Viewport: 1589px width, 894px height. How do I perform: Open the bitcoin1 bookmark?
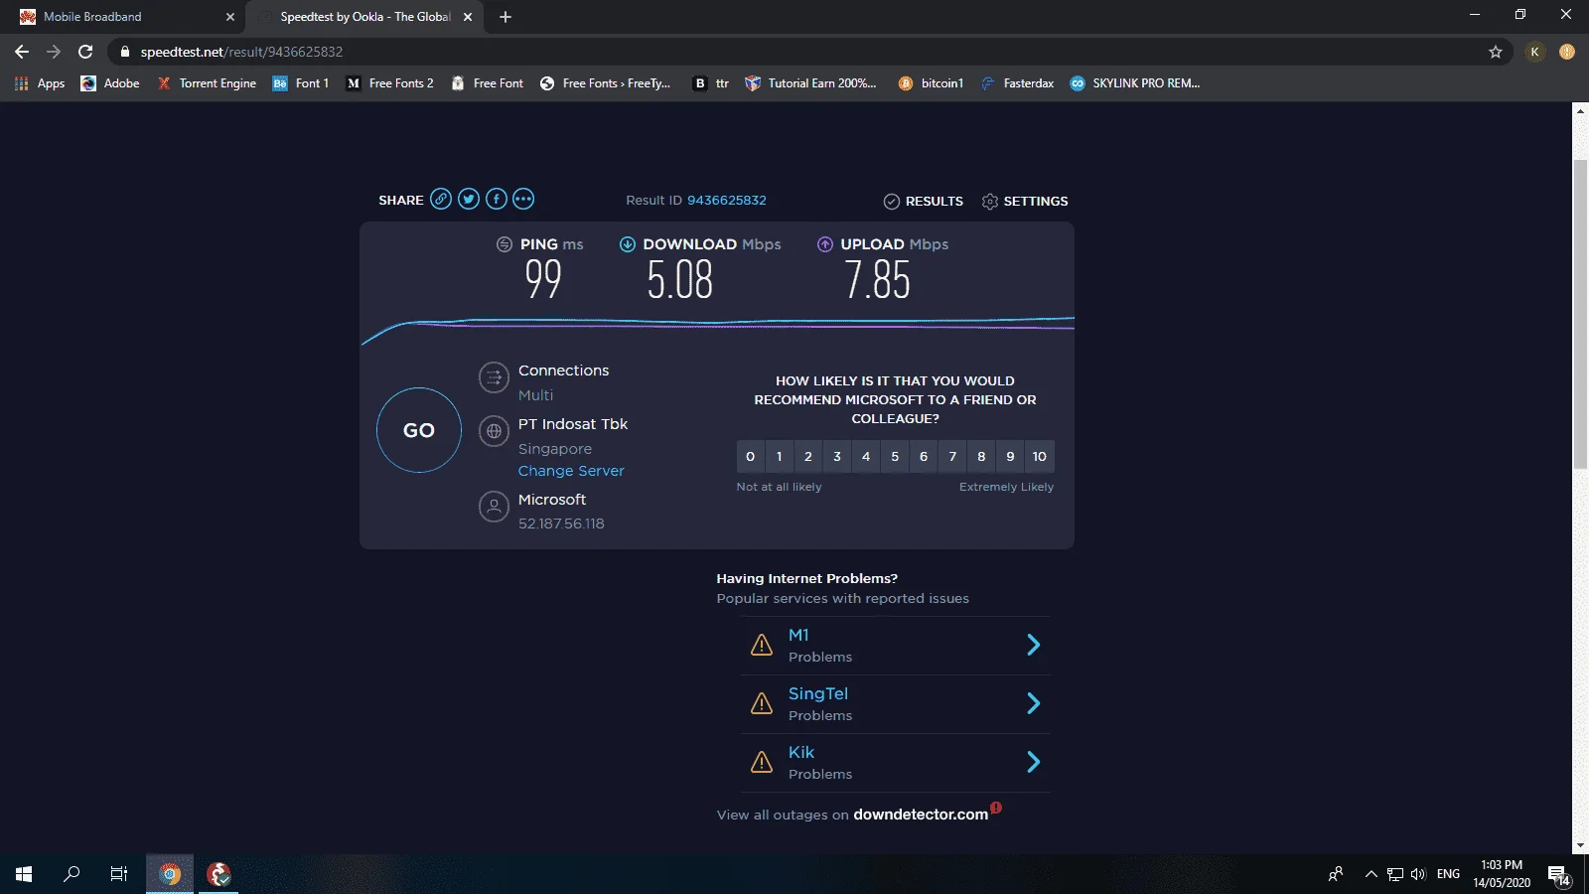[x=931, y=83]
